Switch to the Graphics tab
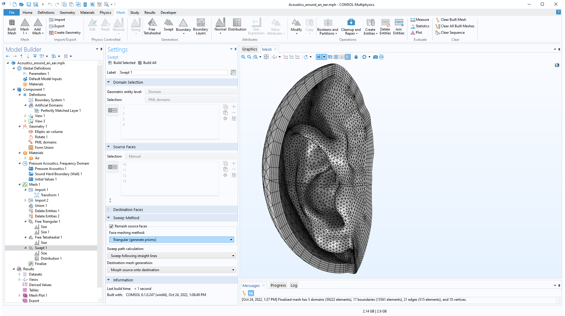Viewport: 565px width, 316px height. point(250,49)
